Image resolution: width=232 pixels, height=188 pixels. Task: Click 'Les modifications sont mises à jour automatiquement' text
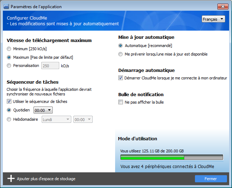(x=65, y=24)
